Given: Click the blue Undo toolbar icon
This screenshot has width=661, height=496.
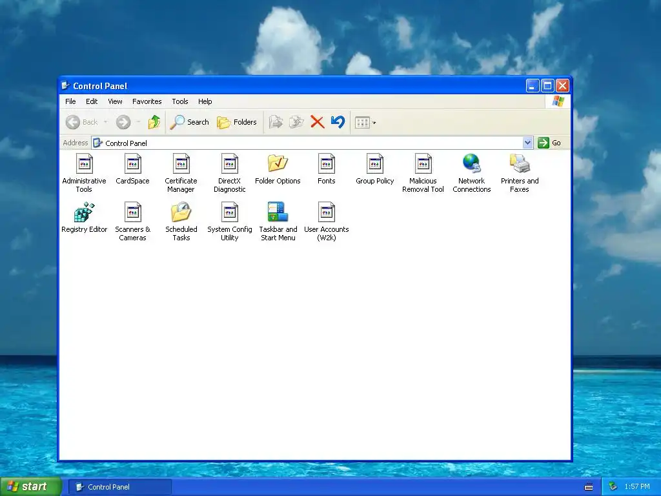Looking at the screenshot, I should (338, 122).
